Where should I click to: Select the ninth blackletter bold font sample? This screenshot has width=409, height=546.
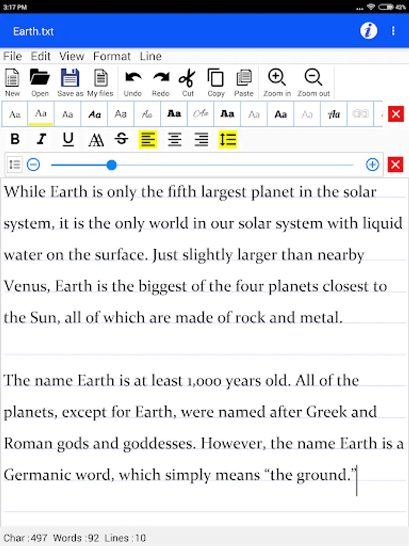point(227,114)
